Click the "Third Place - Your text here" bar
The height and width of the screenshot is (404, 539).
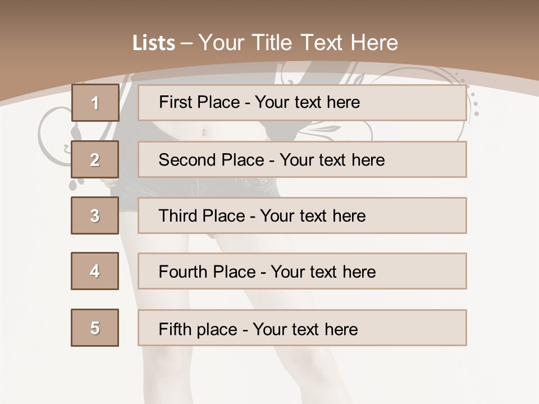[x=302, y=215]
